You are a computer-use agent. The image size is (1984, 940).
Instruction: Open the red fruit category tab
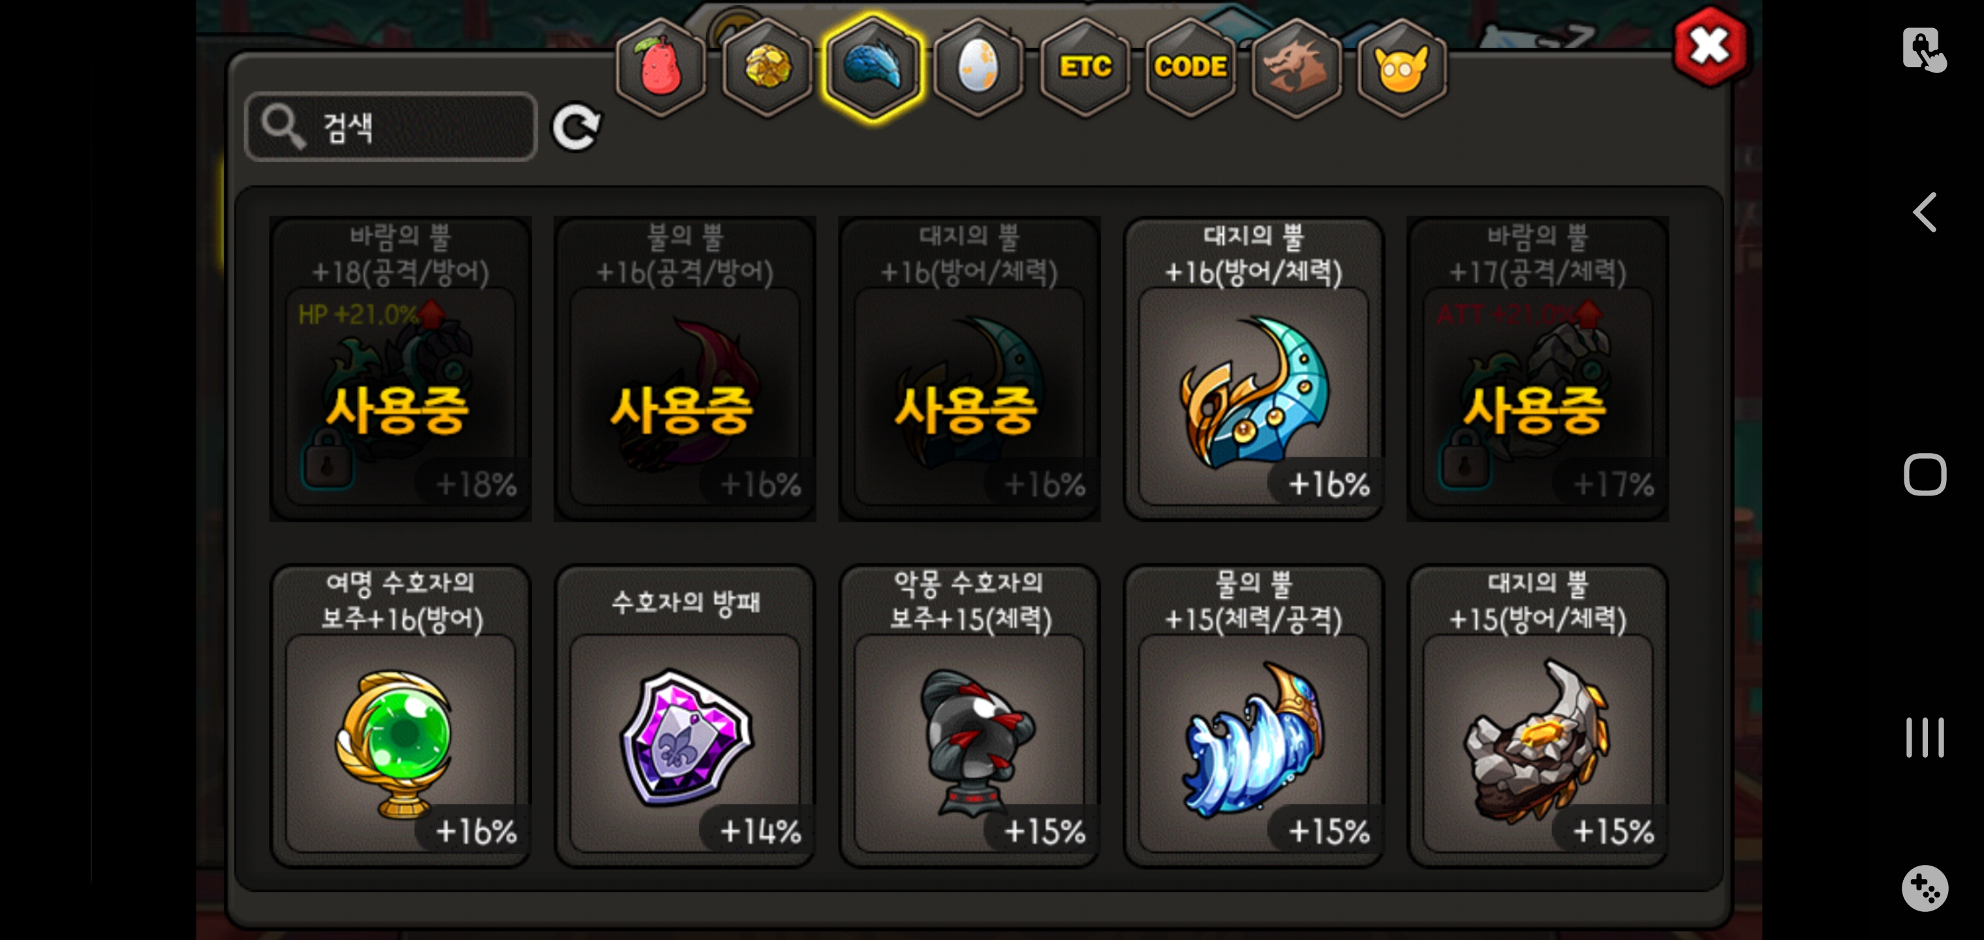660,68
